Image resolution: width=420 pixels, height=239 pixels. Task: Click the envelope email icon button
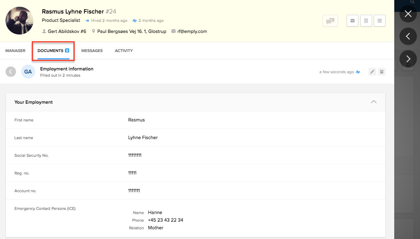click(x=352, y=21)
